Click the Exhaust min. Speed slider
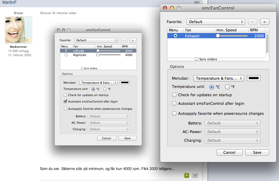 point(232,36)
